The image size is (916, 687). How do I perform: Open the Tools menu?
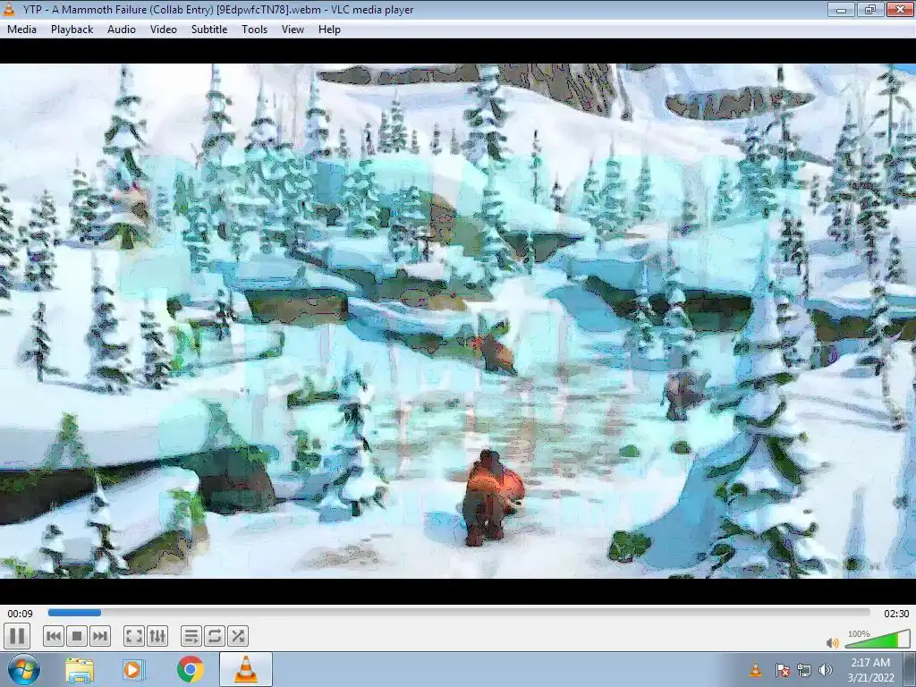pos(255,30)
